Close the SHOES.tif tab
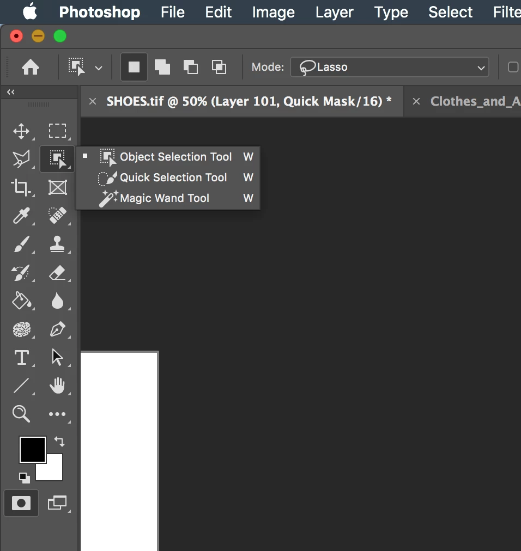This screenshot has width=521, height=551. point(93,102)
